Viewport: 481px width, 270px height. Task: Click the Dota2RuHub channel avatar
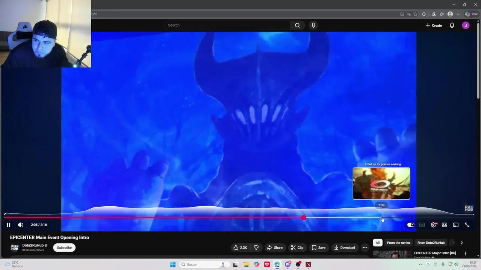(x=15, y=247)
